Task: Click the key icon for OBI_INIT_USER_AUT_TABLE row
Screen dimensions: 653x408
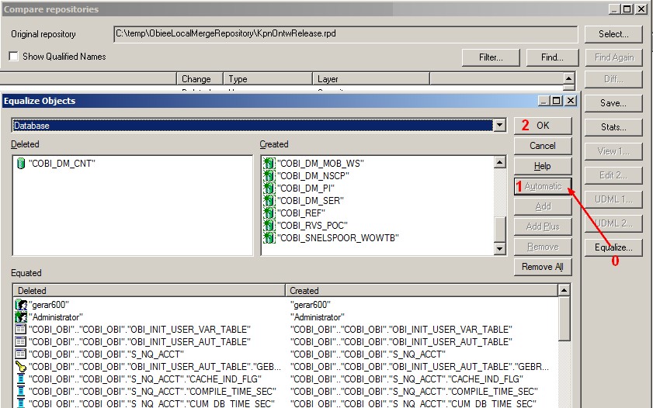Action: pyautogui.click(x=21, y=367)
